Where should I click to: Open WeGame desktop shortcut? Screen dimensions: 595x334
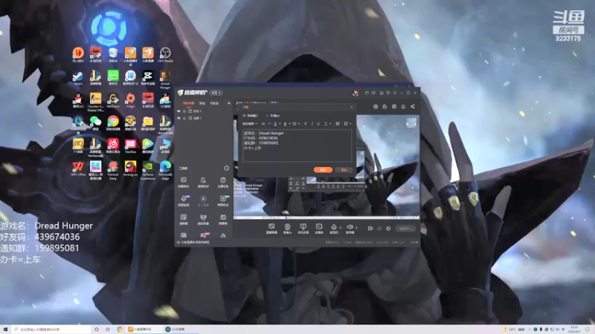click(x=113, y=100)
